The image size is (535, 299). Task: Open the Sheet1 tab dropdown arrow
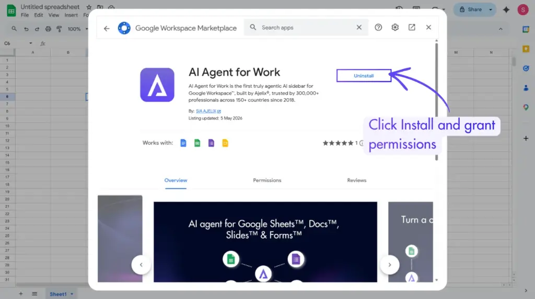click(x=72, y=294)
